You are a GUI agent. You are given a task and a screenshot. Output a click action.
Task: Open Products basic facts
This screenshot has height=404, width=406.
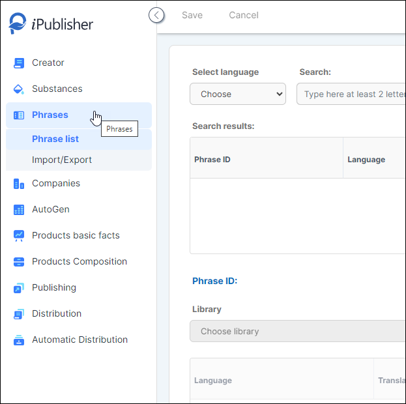point(79,236)
